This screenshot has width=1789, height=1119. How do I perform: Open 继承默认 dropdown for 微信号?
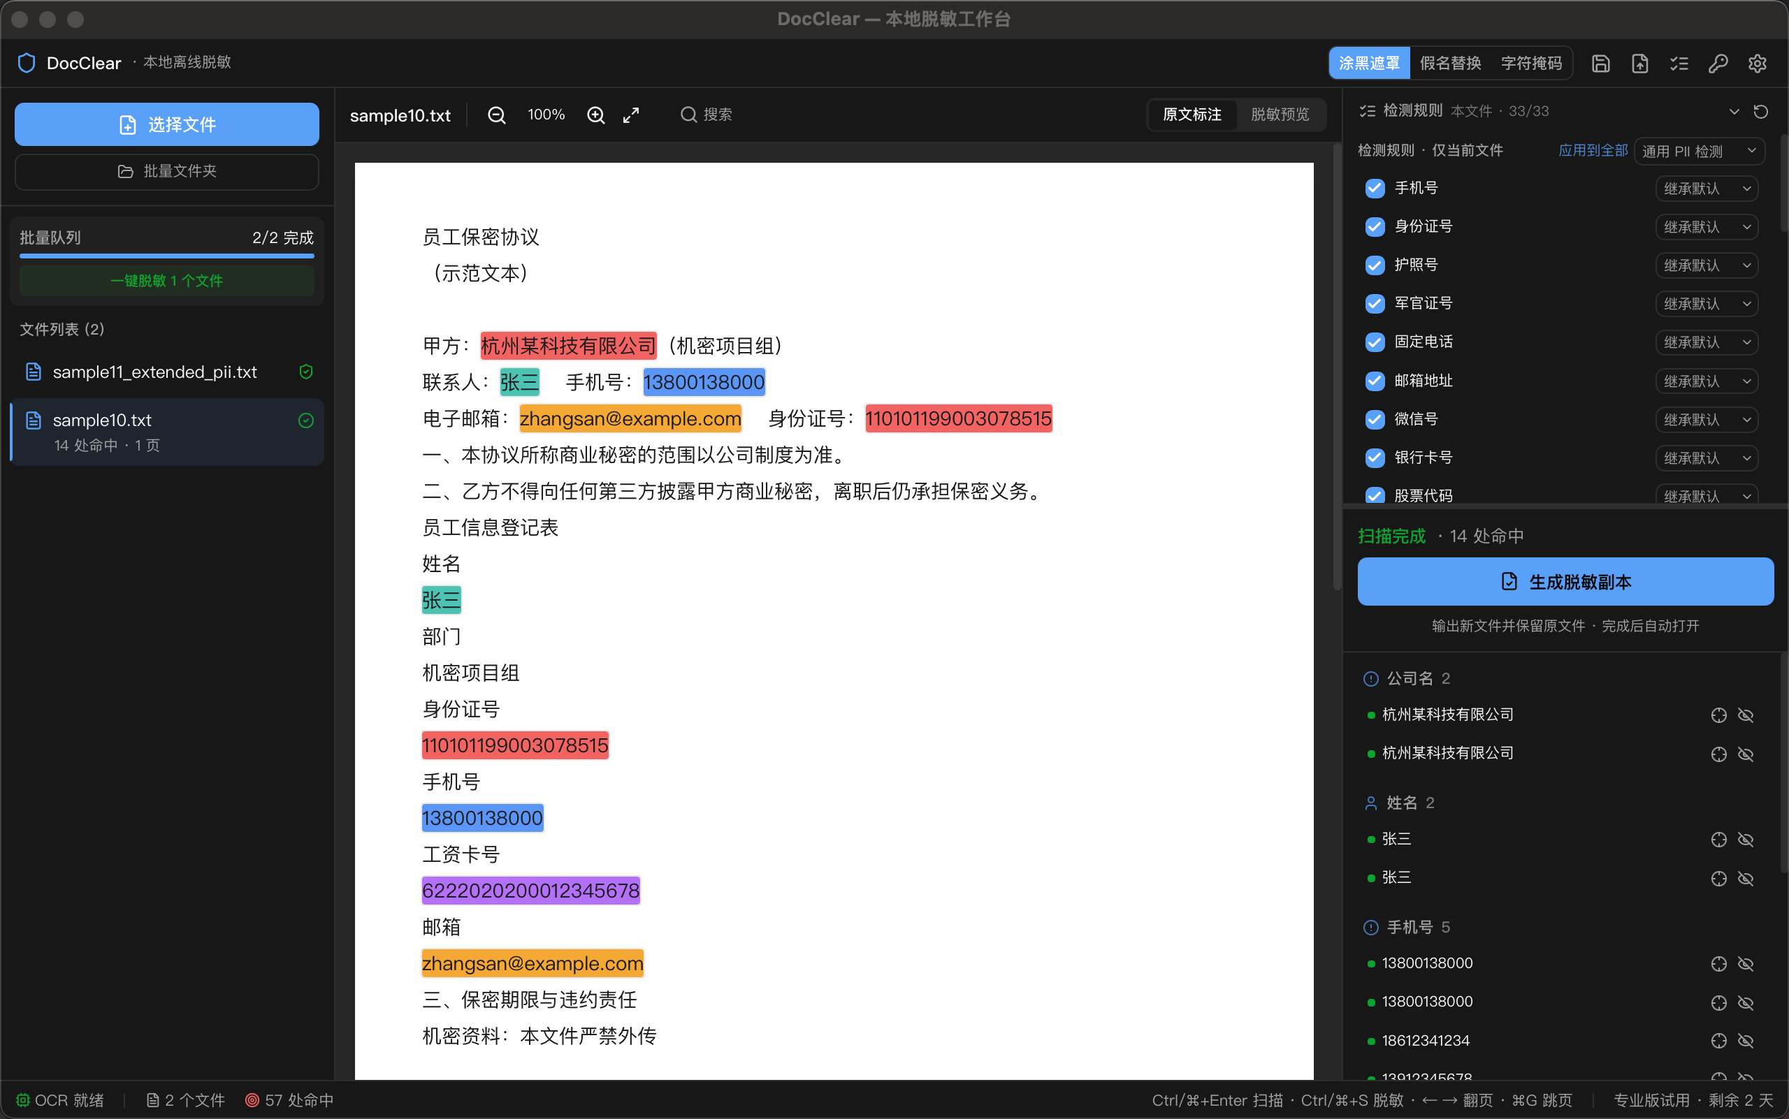[1707, 420]
